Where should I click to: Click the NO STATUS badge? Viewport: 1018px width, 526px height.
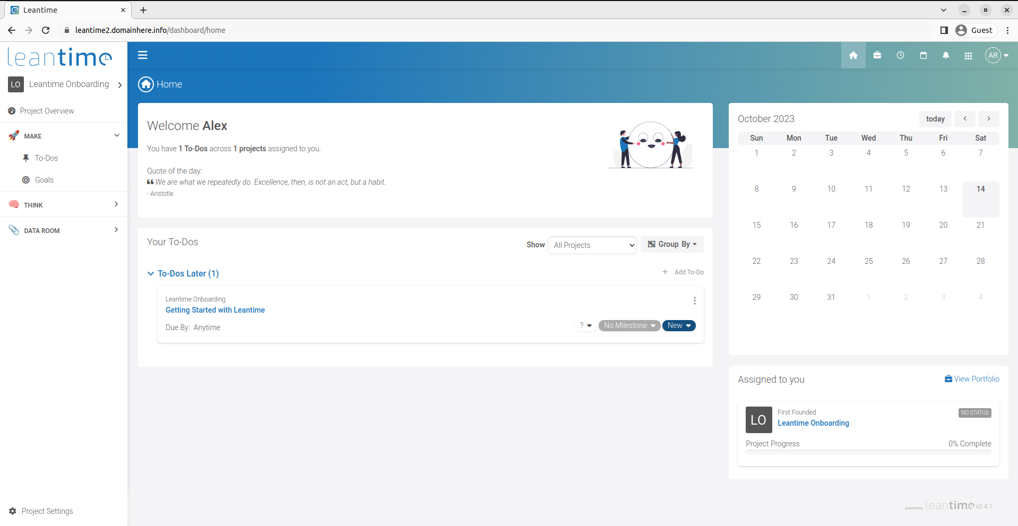pyautogui.click(x=975, y=412)
